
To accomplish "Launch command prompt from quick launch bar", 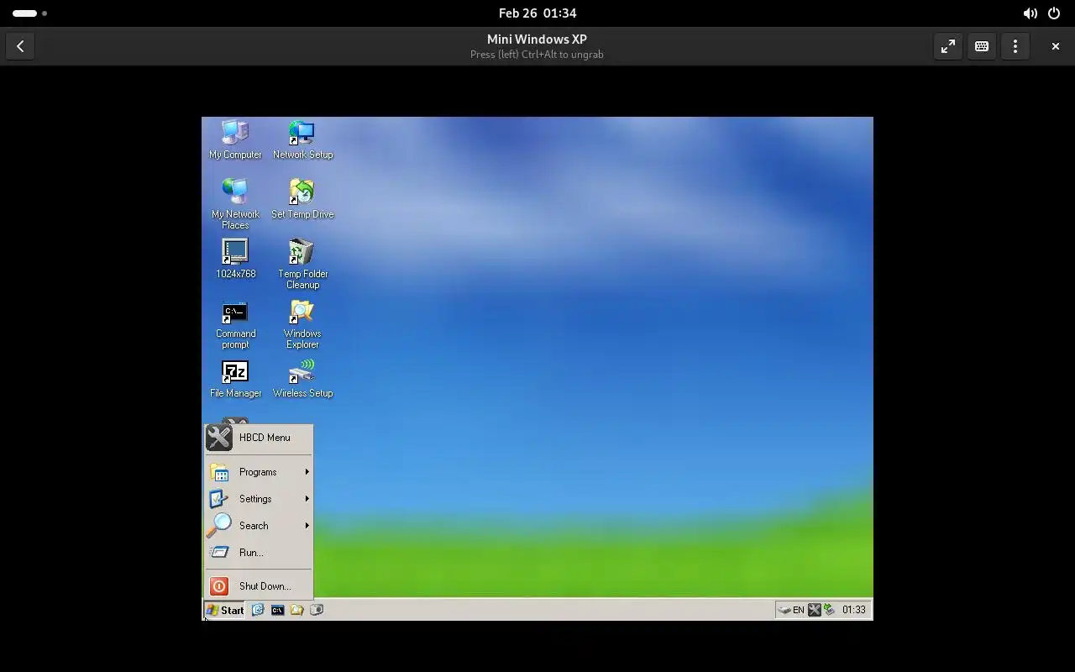I will (x=277, y=610).
